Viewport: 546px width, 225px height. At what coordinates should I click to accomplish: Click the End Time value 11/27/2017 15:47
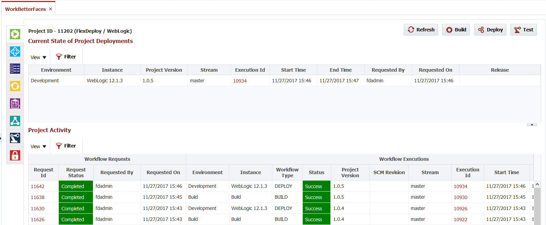(x=339, y=81)
